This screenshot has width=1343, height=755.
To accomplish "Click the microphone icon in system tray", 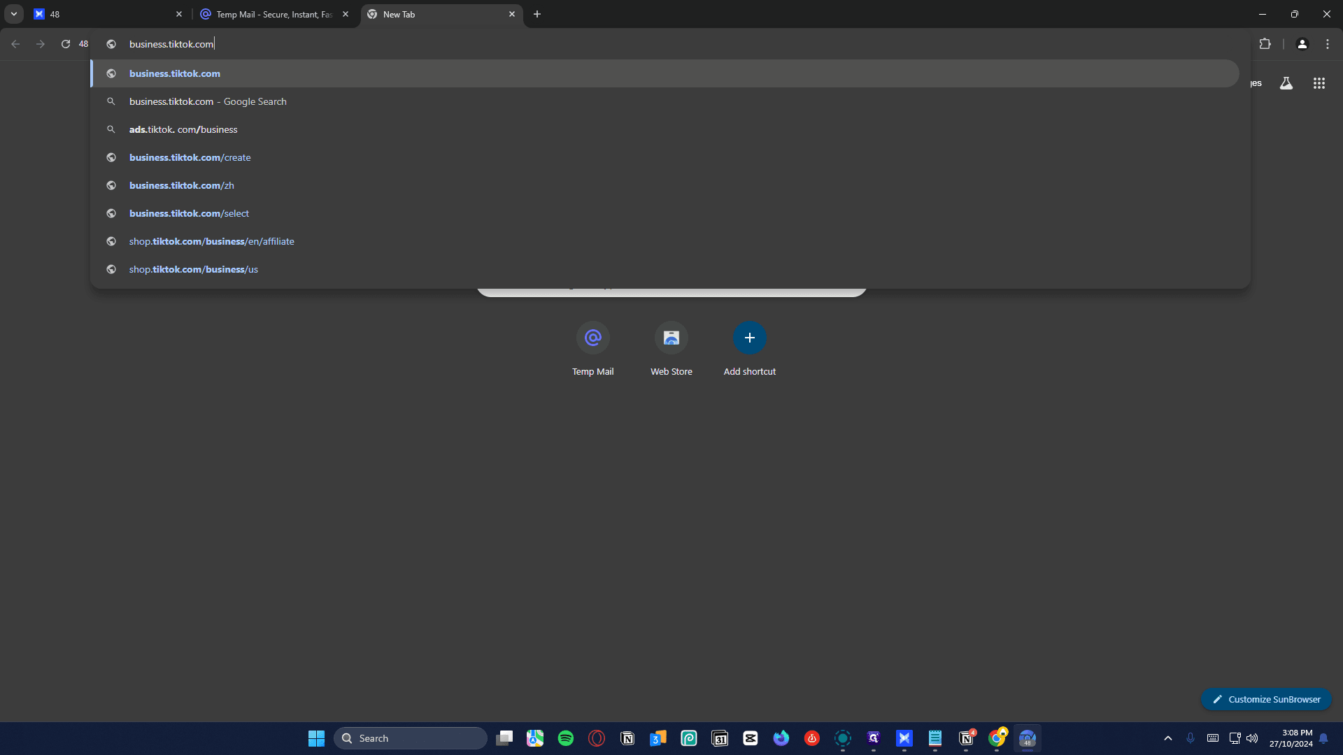I will [x=1191, y=738].
